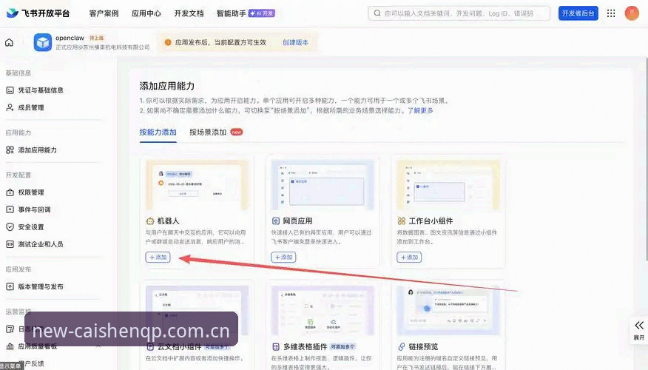Open the nine-dot apps grid icon
This screenshot has height=370, width=648.
coord(611,13)
